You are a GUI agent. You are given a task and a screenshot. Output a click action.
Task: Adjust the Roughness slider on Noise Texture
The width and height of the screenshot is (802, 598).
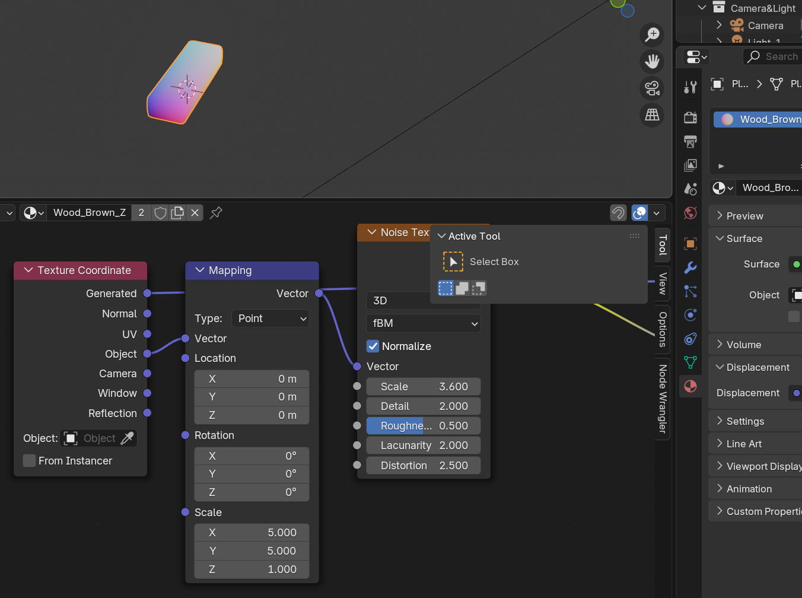[x=424, y=426]
